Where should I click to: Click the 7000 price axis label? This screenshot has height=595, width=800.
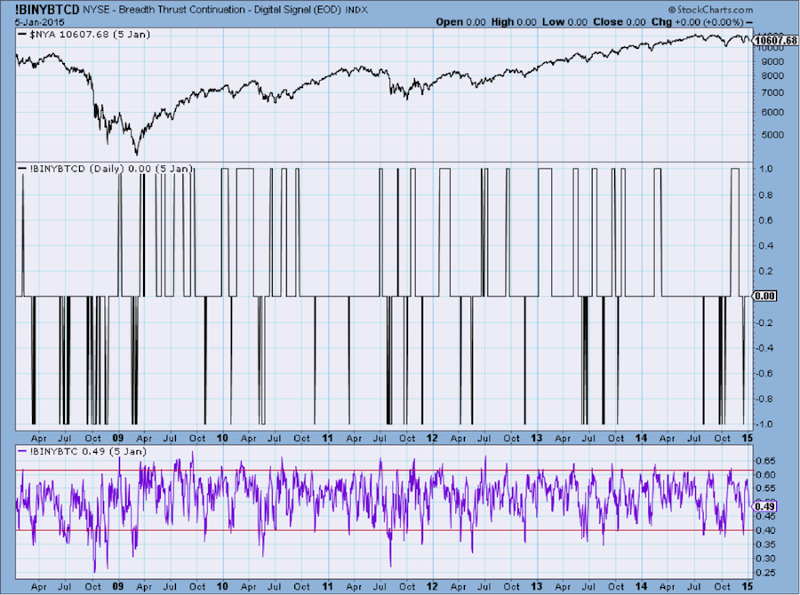pyautogui.click(x=772, y=92)
